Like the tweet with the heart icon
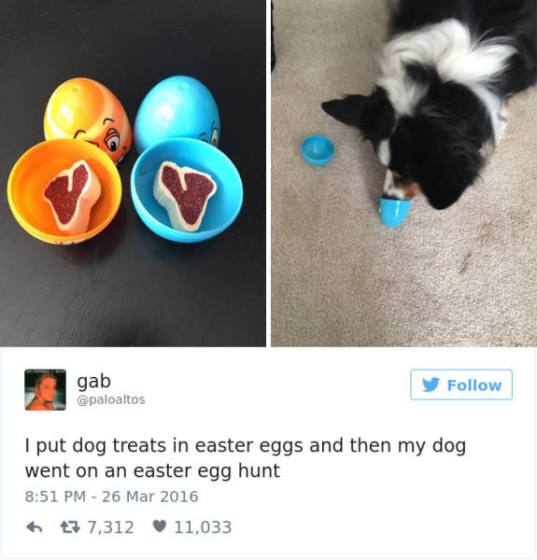The width and height of the screenshot is (537, 560). tap(160, 526)
